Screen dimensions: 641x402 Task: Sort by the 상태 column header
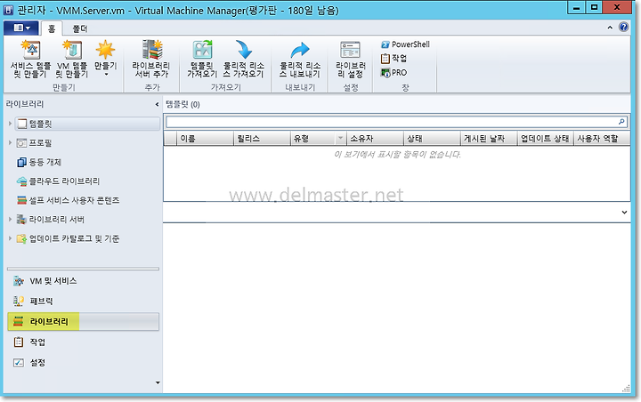[x=432, y=139]
